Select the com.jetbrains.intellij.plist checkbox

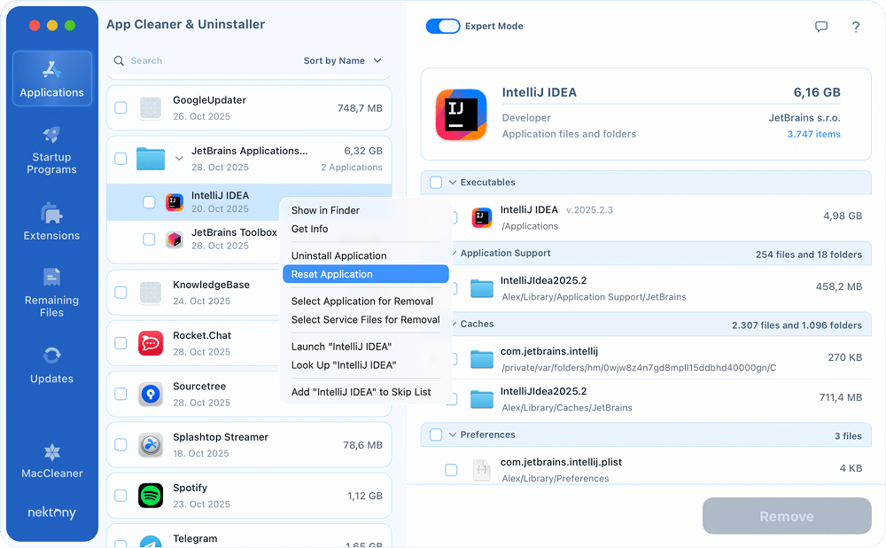click(451, 470)
